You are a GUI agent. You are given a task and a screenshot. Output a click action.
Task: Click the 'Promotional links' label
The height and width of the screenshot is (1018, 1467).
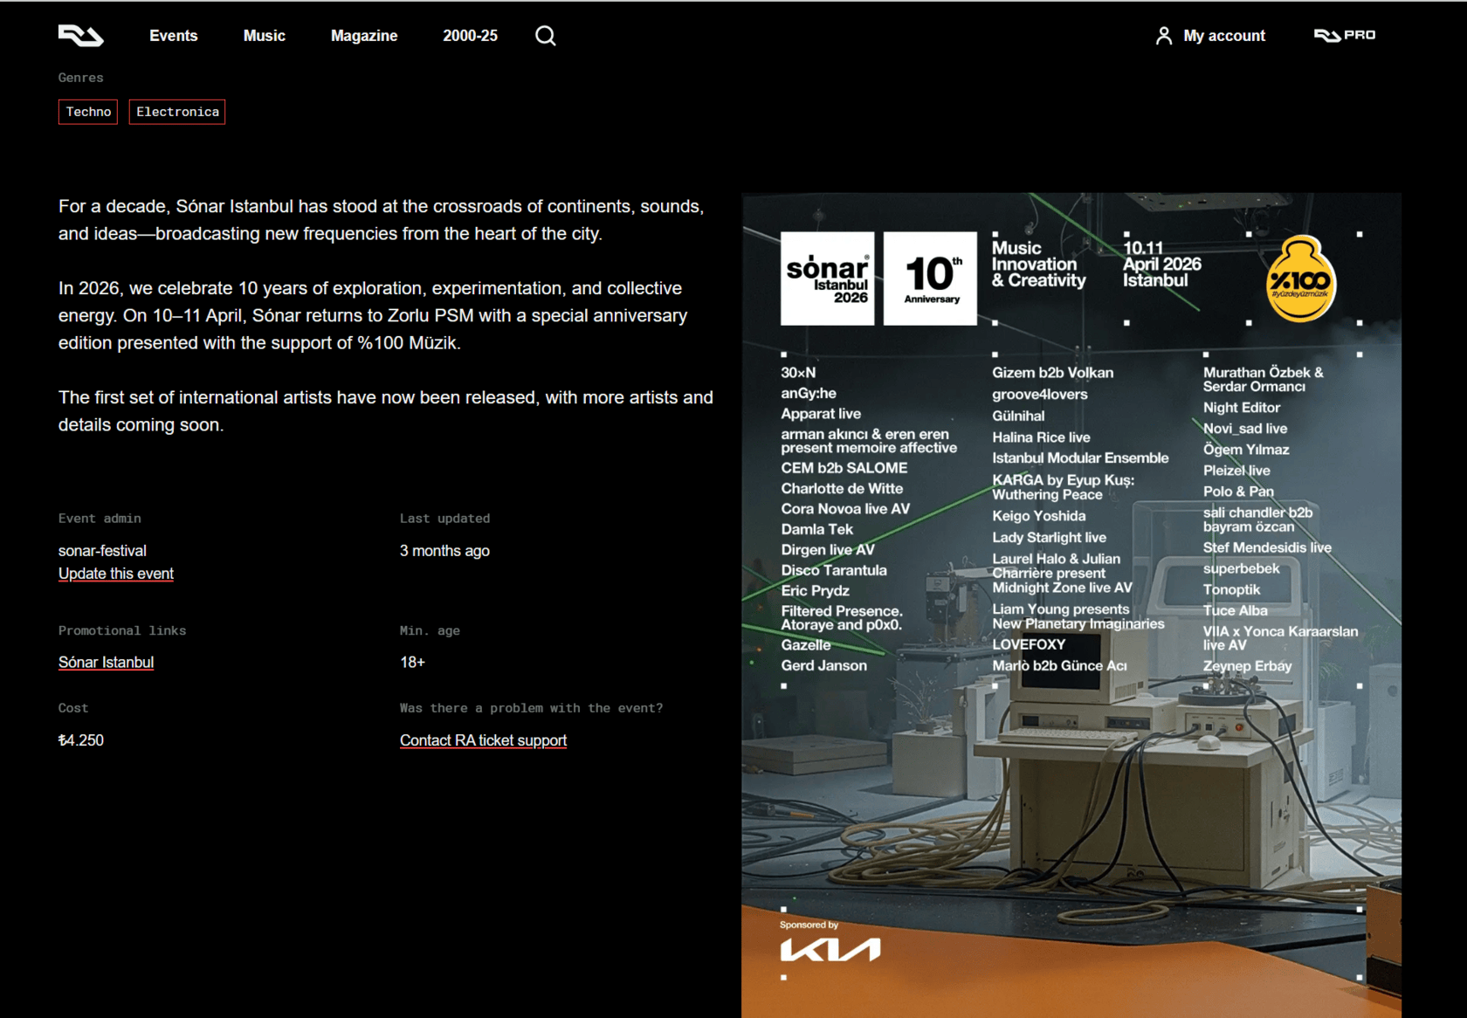(122, 630)
